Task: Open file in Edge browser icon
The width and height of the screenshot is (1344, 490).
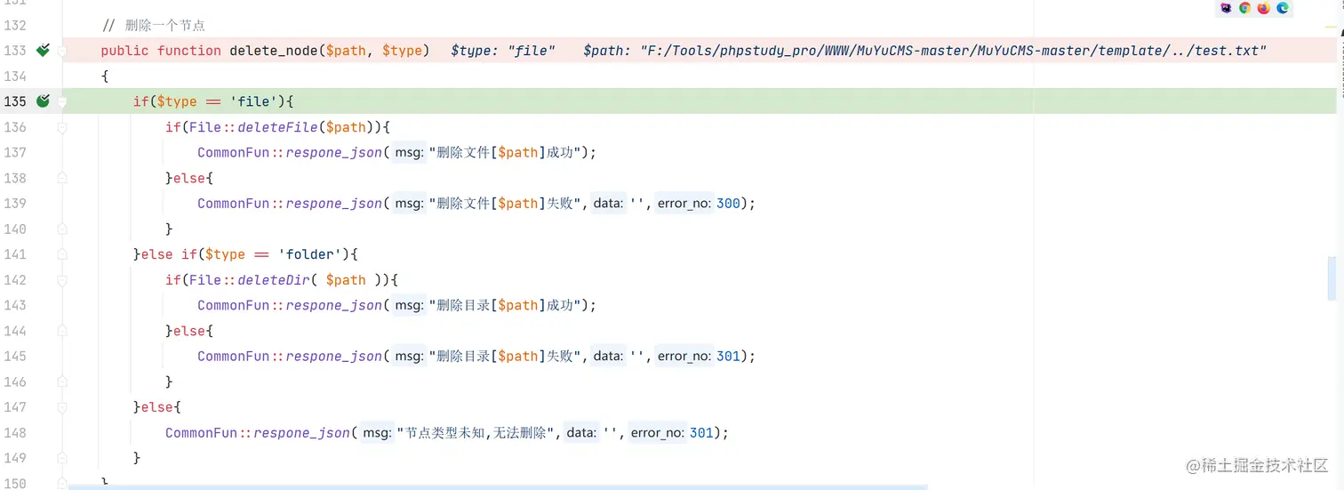Action: click(x=1283, y=8)
